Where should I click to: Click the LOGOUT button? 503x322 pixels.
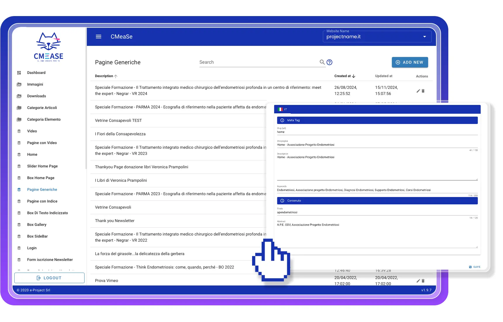click(x=49, y=278)
